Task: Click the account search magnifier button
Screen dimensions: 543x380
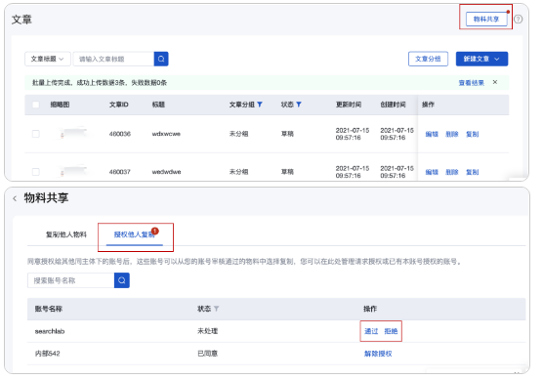Action: click(x=122, y=280)
